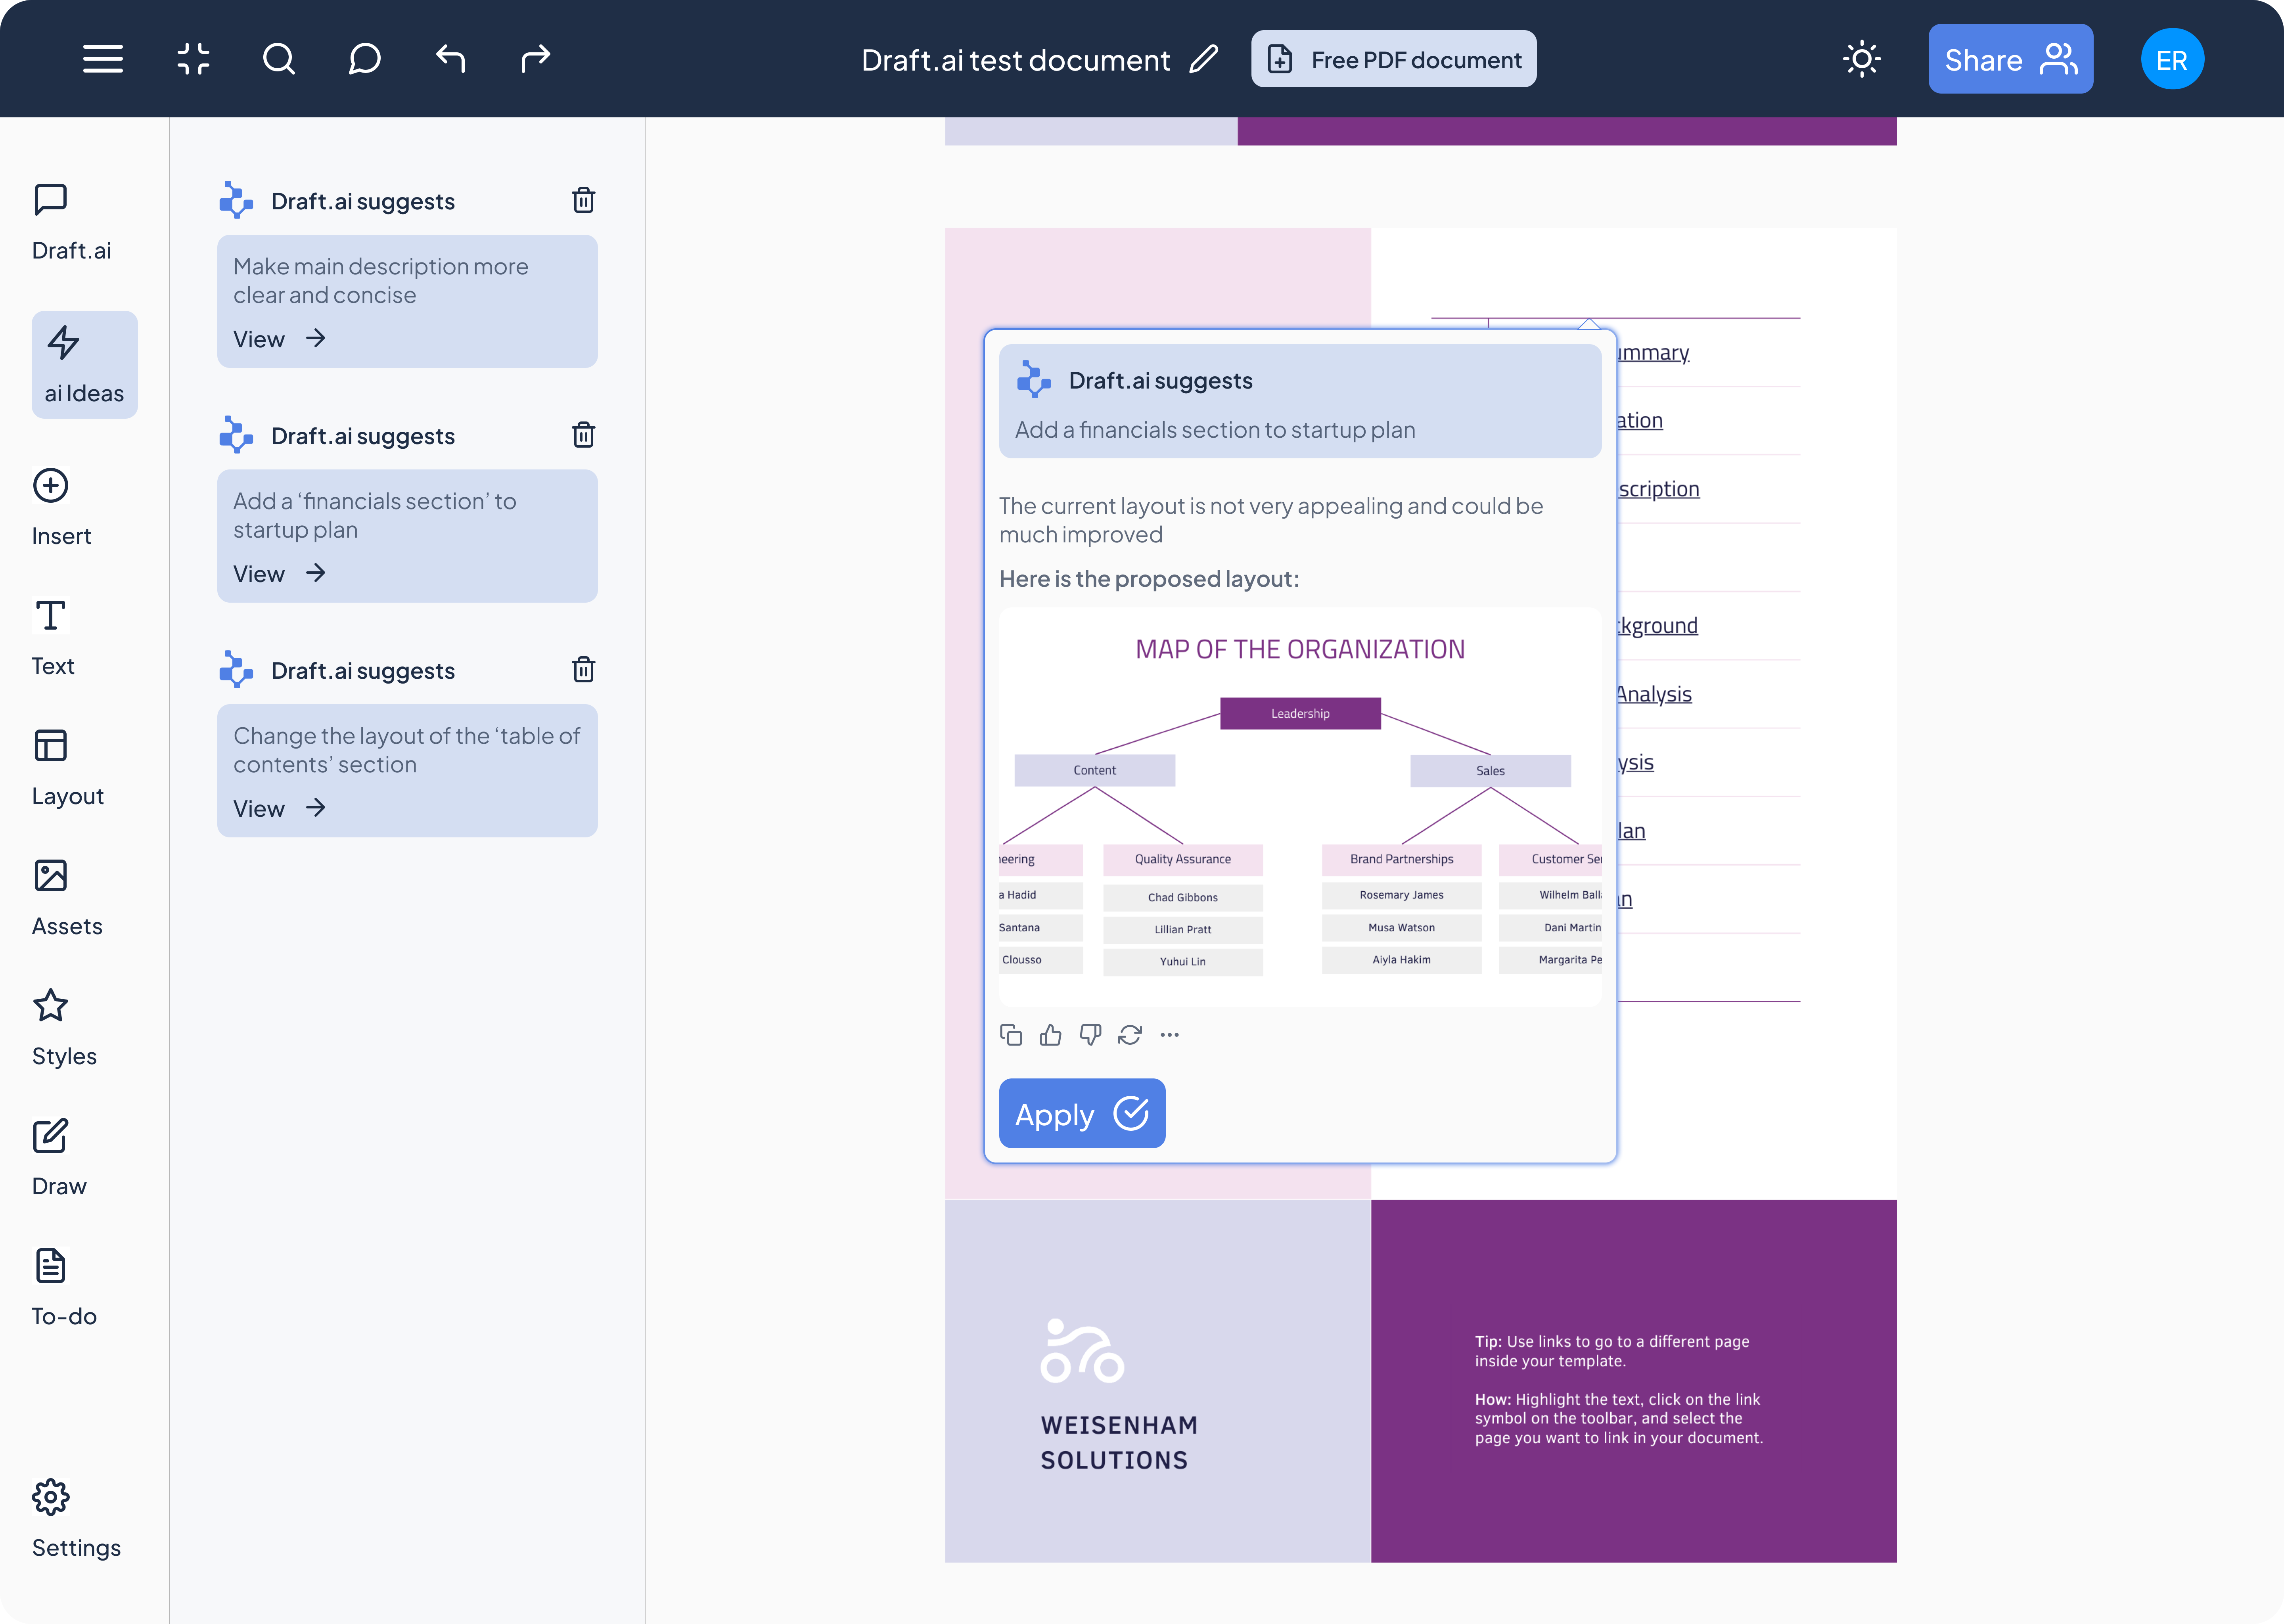Click the collapse fullscreen icon
The image size is (2284, 1624).
193,59
